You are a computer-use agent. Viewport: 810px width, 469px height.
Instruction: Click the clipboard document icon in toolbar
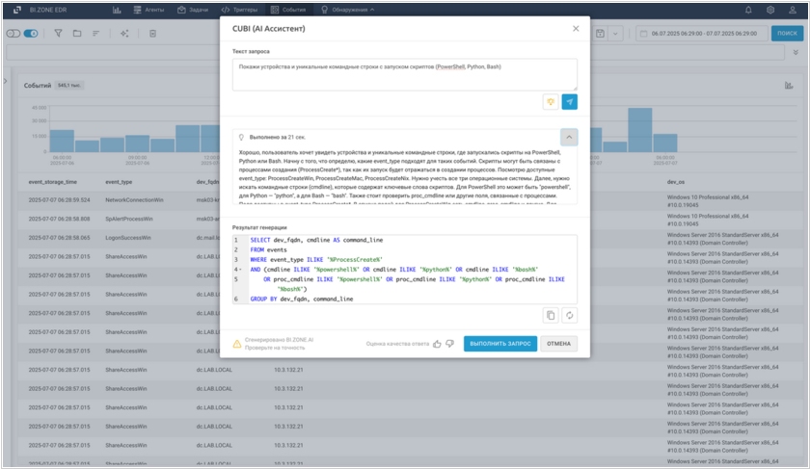coord(153,34)
